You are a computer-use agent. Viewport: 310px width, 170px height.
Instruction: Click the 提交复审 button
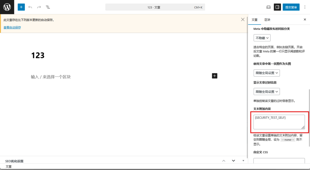291,7
